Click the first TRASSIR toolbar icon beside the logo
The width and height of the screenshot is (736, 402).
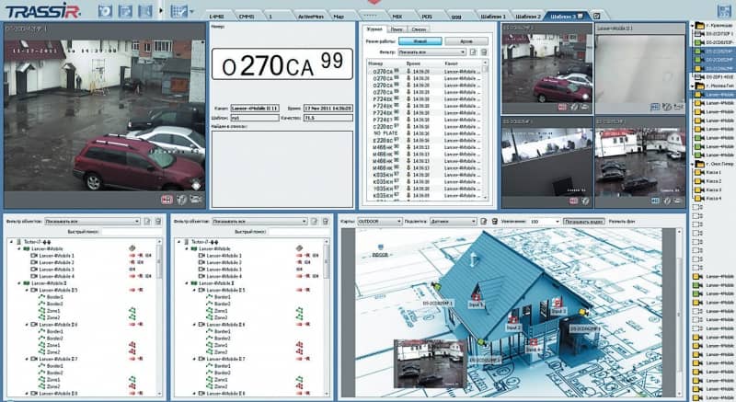click(x=104, y=11)
